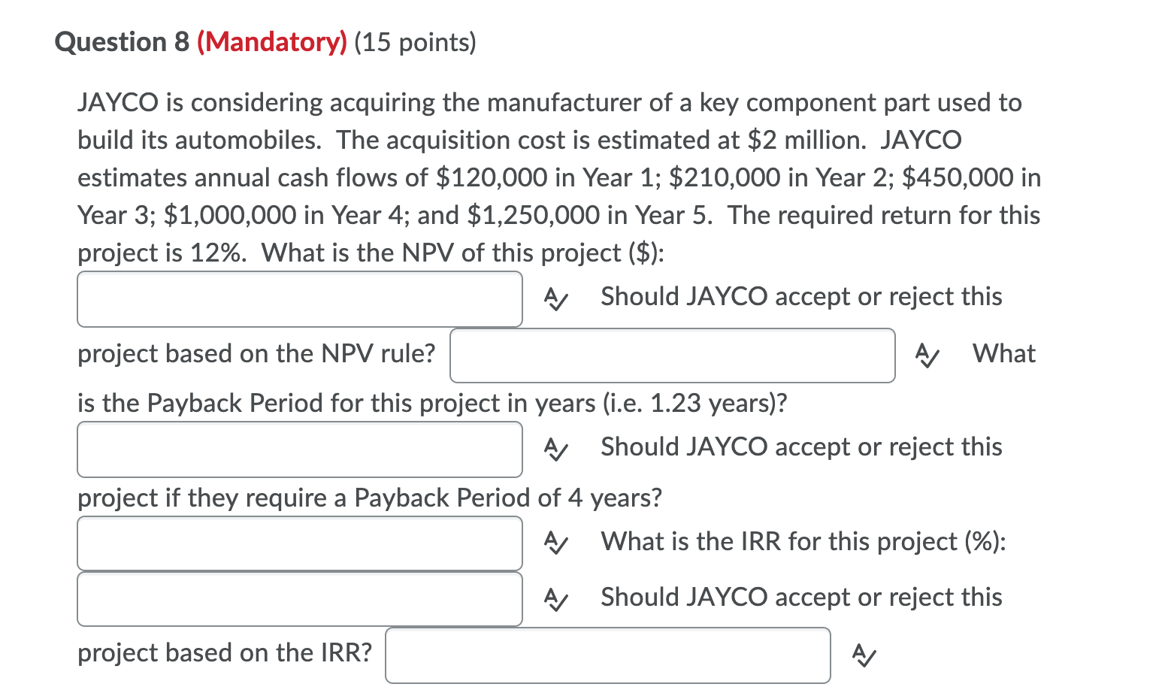Click into the Payback Period answer field
This screenshot has width=1168, height=693.
point(301,449)
